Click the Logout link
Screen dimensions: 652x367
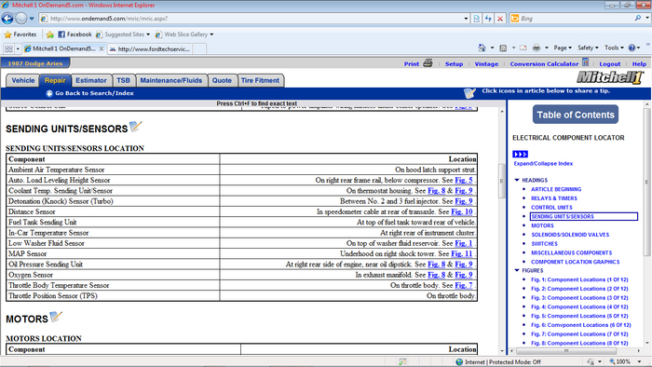tap(610, 64)
